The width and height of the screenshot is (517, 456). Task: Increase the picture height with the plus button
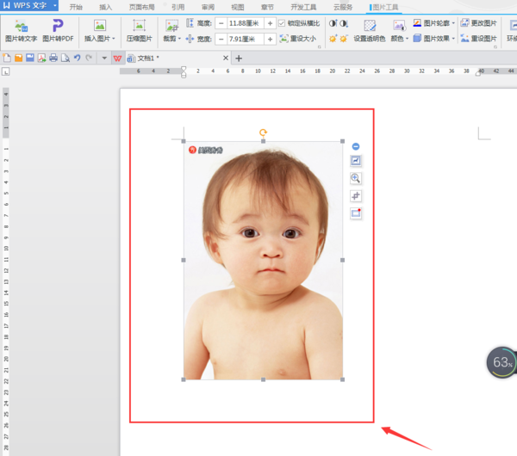click(270, 23)
